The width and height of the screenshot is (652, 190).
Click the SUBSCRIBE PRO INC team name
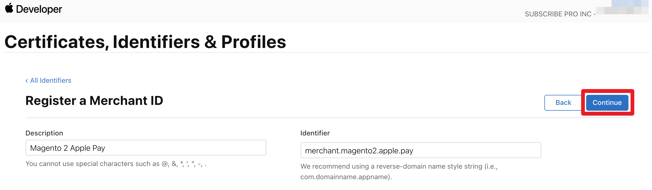558,14
